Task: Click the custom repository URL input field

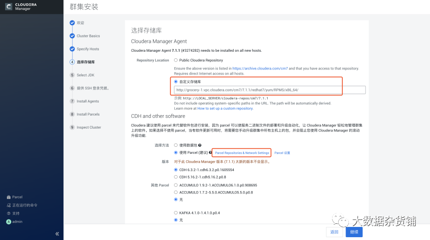Action: click(x=270, y=90)
